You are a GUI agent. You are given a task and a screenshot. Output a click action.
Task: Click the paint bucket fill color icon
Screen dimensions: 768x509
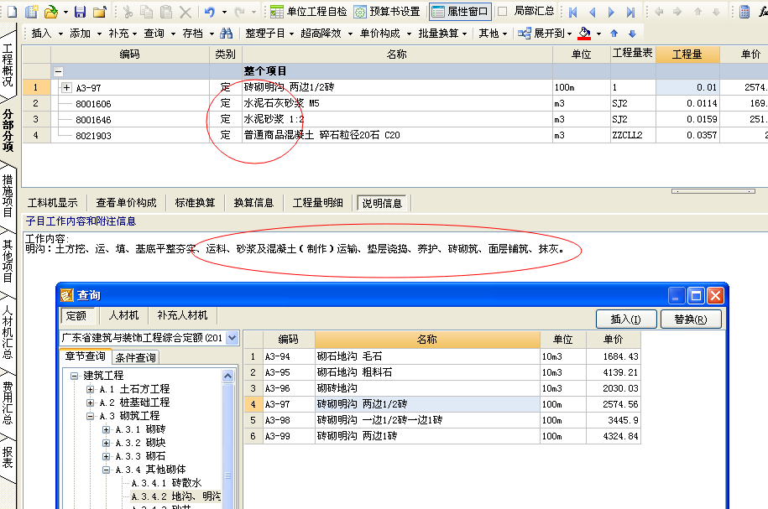tap(584, 34)
